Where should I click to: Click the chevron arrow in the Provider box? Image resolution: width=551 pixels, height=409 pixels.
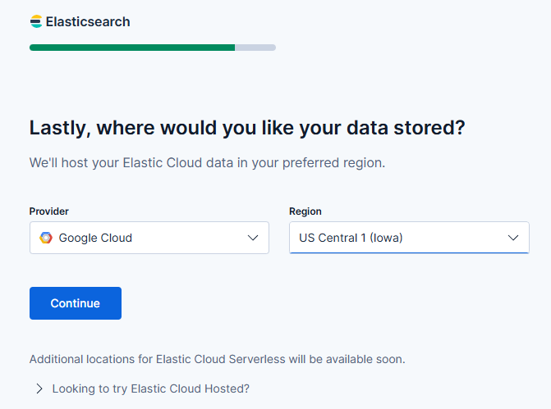click(253, 238)
